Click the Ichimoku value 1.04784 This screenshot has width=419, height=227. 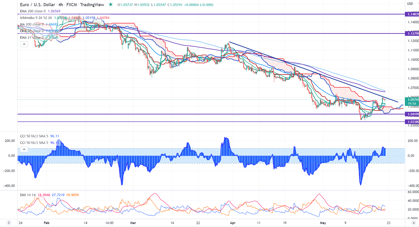click(x=103, y=18)
